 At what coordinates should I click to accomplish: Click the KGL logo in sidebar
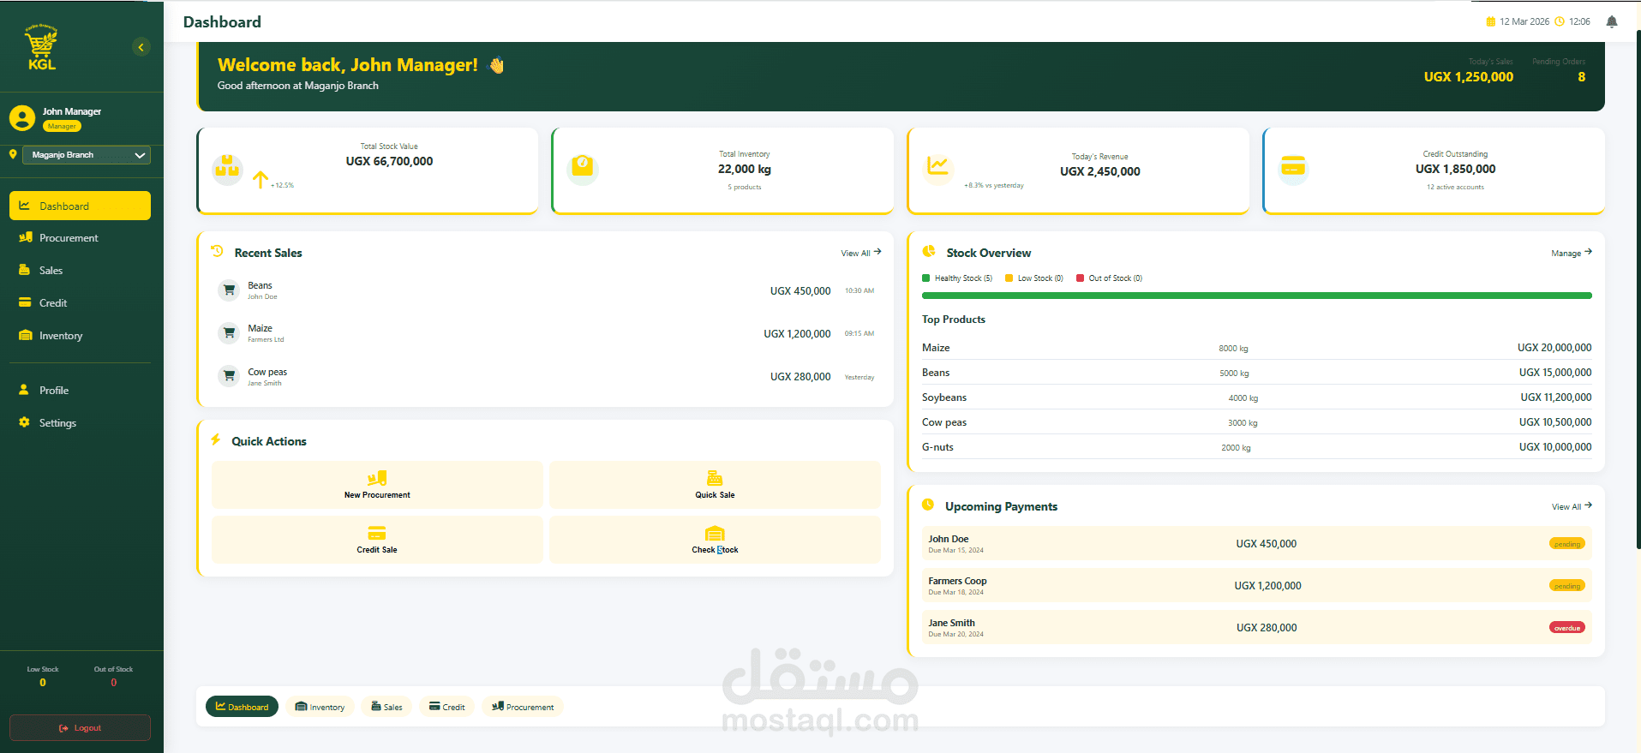coord(41,47)
